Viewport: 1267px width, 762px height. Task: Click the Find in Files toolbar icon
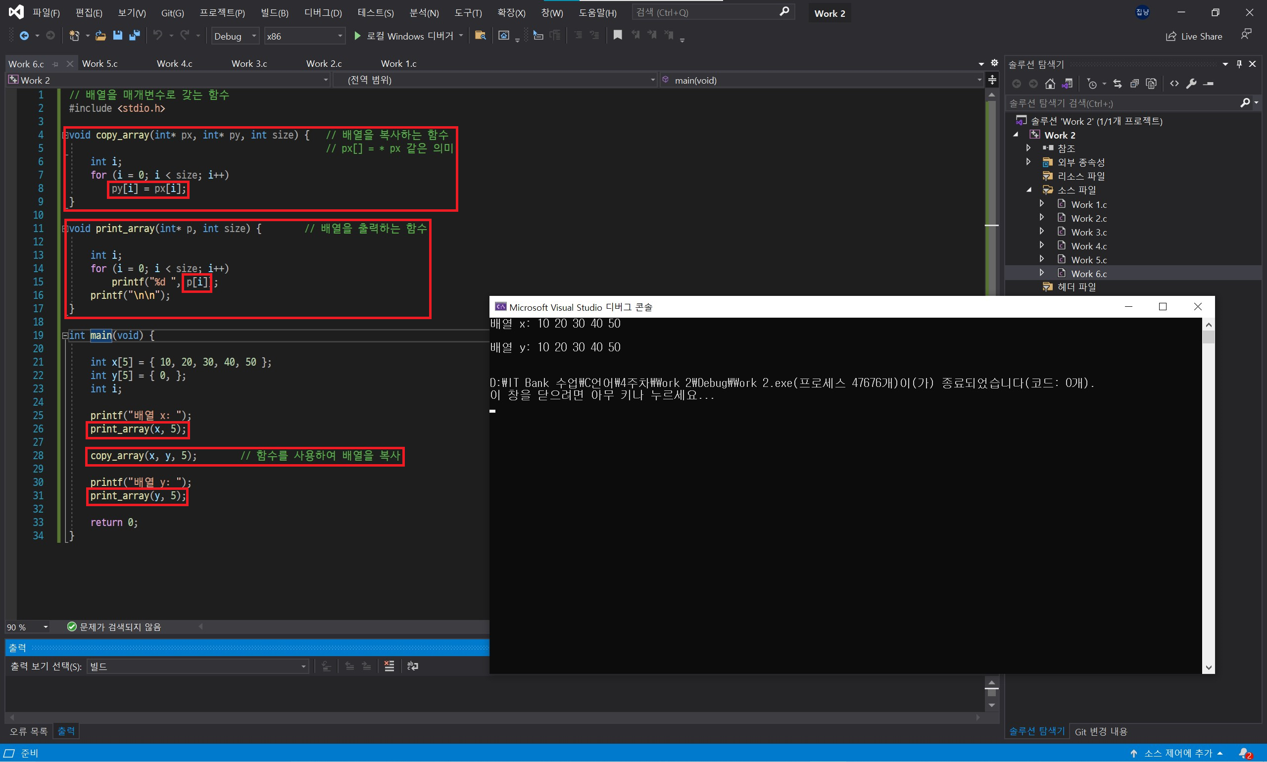coord(480,36)
